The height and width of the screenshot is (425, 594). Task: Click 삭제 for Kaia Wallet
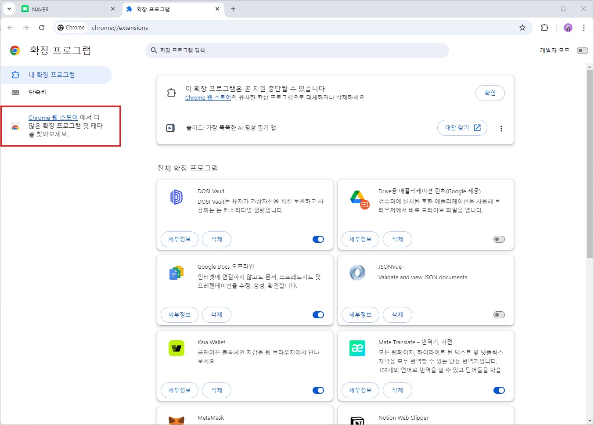(216, 390)
